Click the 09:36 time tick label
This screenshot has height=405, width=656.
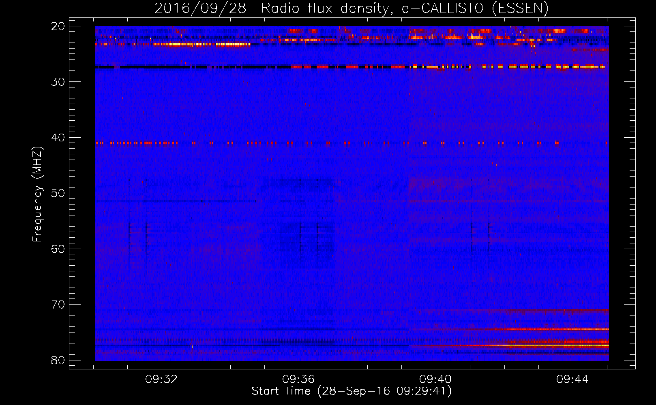point(298,379)
